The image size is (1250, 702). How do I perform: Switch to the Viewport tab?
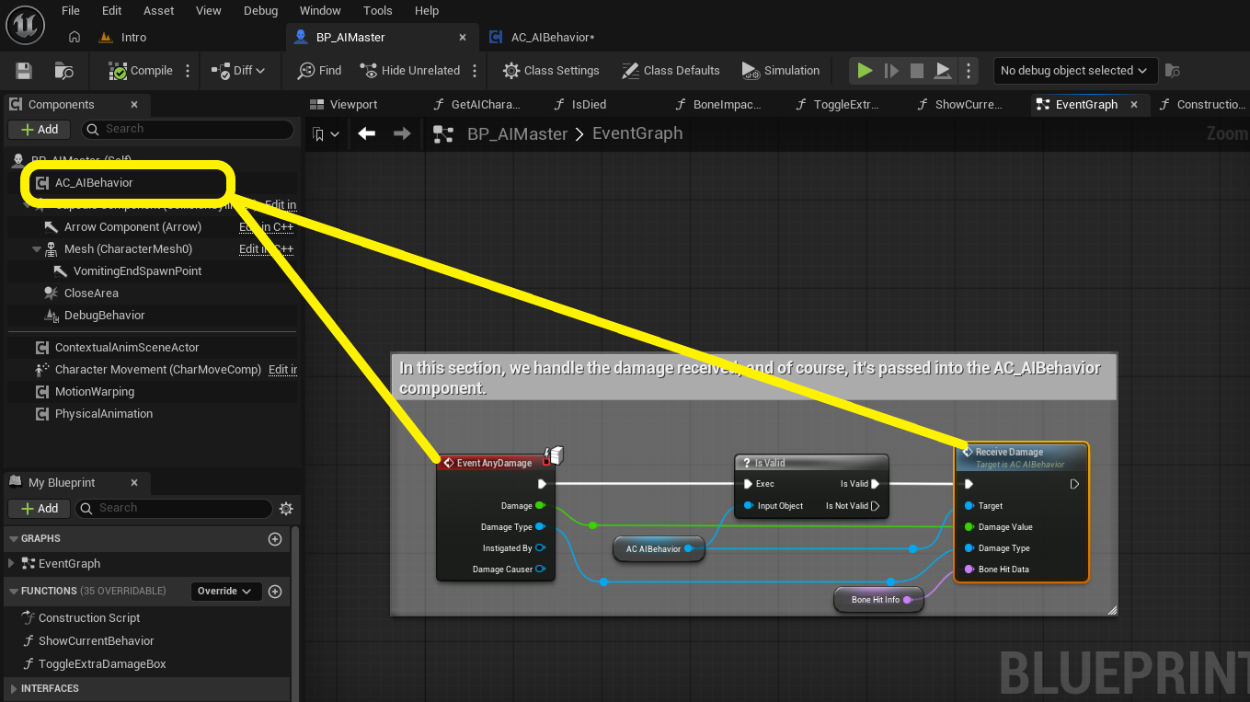(x=344, y=105)
